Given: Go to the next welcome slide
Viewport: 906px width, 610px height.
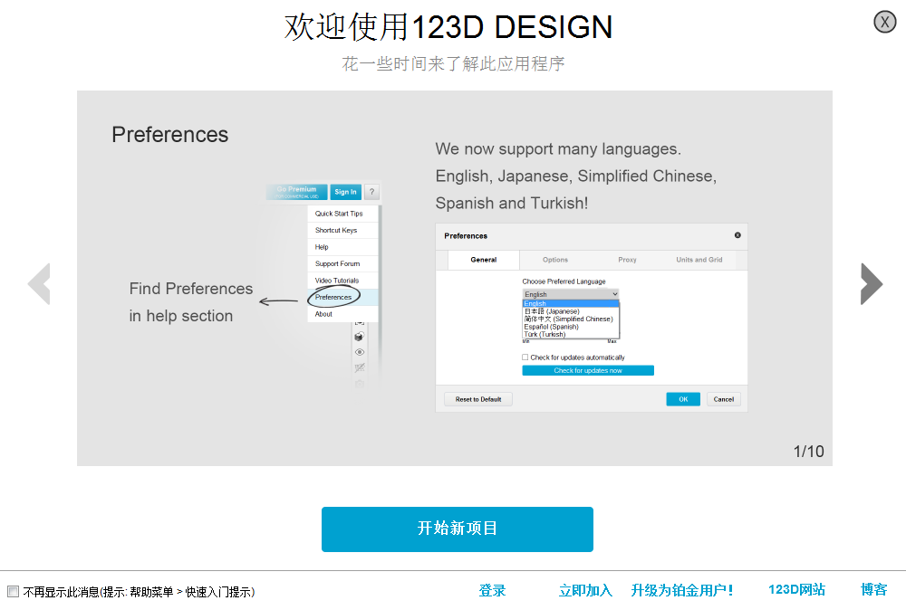Looking at the screenshot, I should 872,284.
